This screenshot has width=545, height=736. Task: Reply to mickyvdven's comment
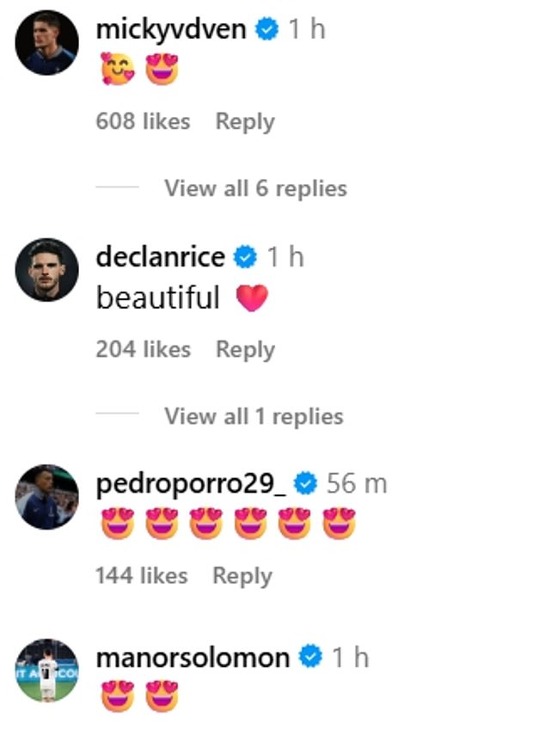coord(245,121)
